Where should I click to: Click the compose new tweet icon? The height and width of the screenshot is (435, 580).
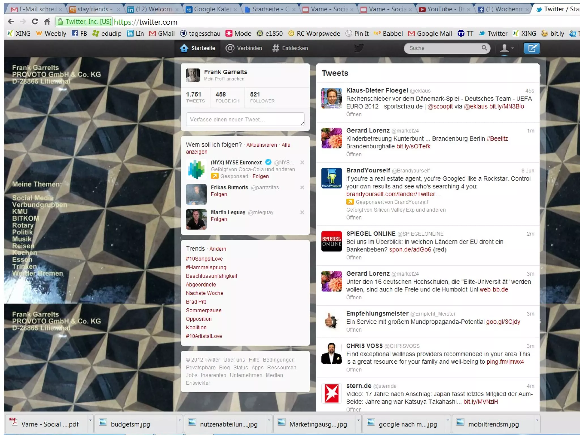click(x=531, y=48)
